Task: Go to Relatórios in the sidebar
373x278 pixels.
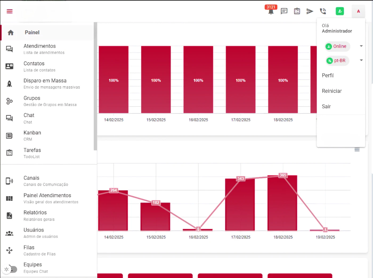Action: point(35,215)
